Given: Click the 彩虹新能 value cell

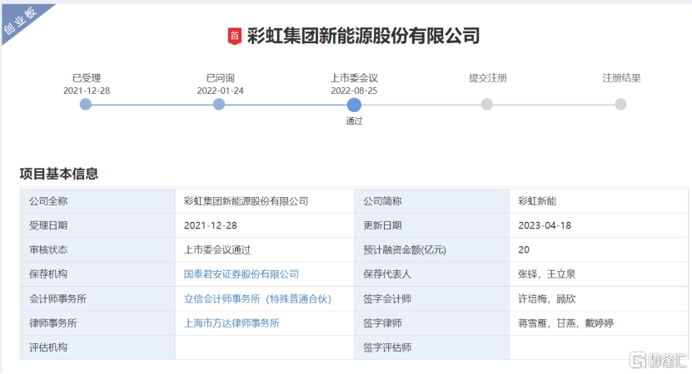Looking at the screenshot, I should [x=599, y=201].
